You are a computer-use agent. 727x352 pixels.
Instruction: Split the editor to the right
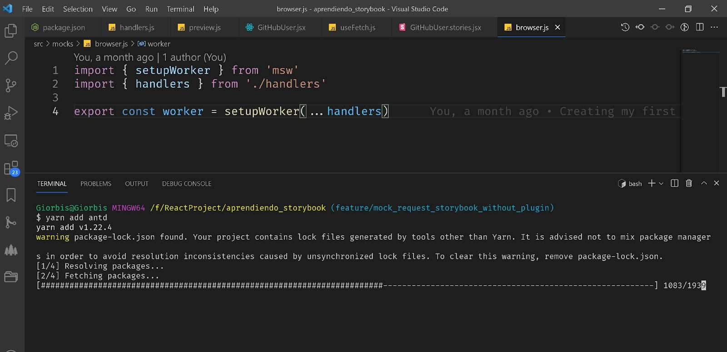[700, 27]
